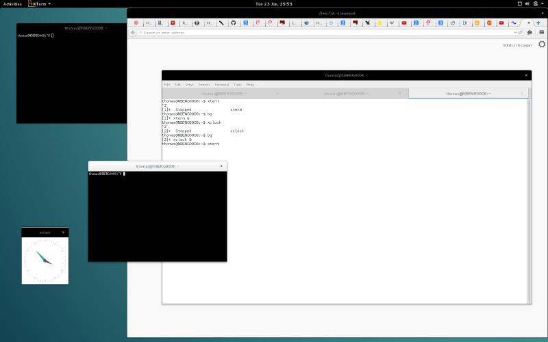Click the terminal window vertical scrollbar
Image resolution: width=548 pixels, height=342 pixels.
528,198
